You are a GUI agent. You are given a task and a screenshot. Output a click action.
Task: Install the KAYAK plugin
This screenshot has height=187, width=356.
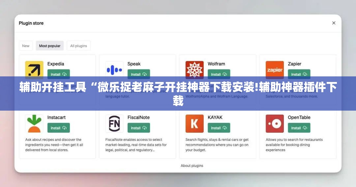(x=219, y=128)
